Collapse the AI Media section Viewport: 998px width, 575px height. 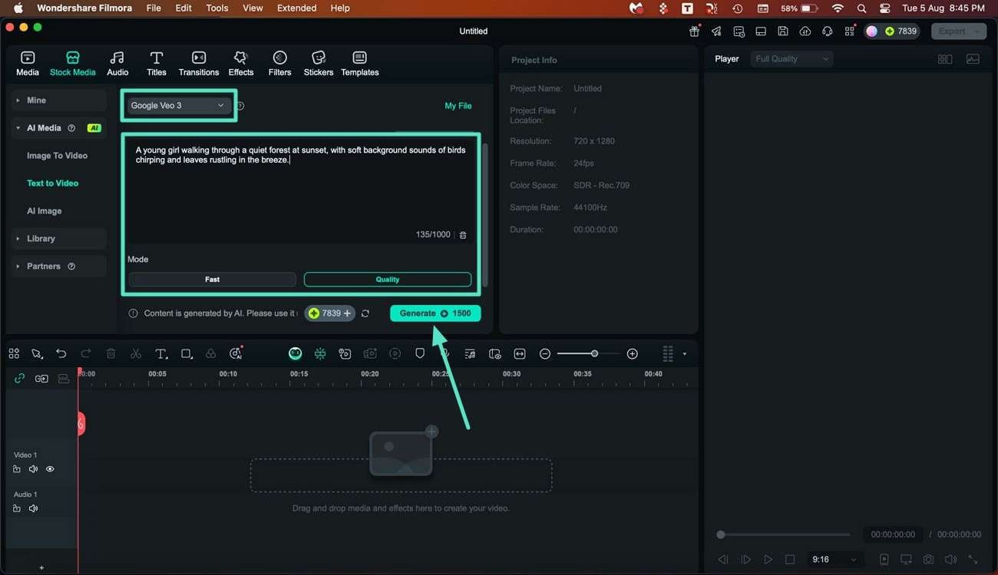59,128
